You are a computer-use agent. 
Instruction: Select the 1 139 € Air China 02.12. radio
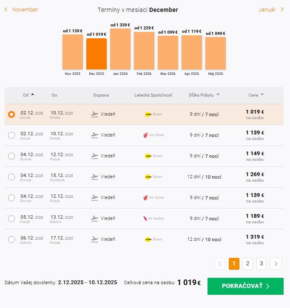[x=11, y=135]
